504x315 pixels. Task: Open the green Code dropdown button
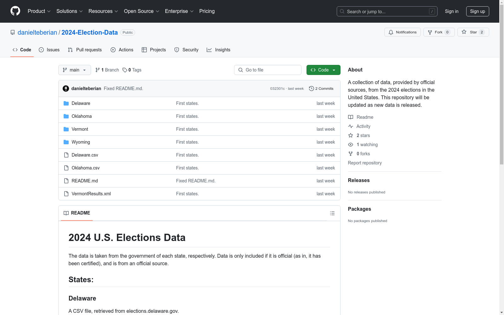[323, 70]
